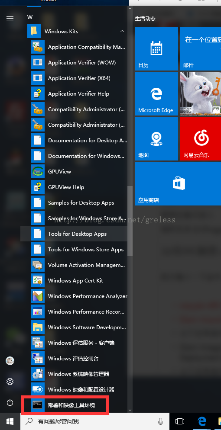Launch Windows 系统映像管理器 icon

point(38,374)
